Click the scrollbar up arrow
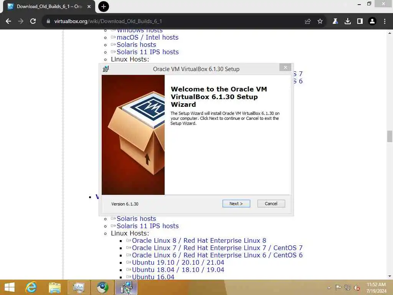Image resolution: width=393 pixels, height=295 pixels. pyautogui.click(x=390, y=33)
